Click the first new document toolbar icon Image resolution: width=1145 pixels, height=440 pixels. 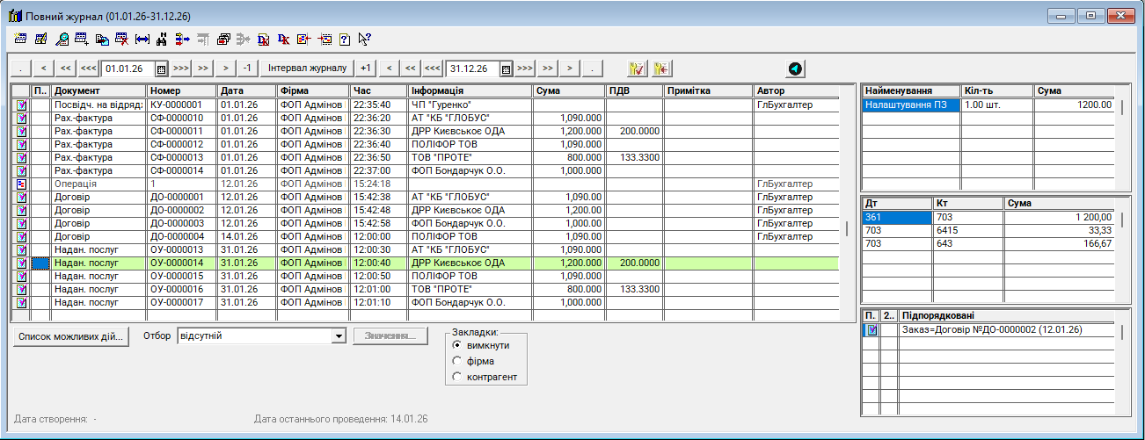pos(20,39)
